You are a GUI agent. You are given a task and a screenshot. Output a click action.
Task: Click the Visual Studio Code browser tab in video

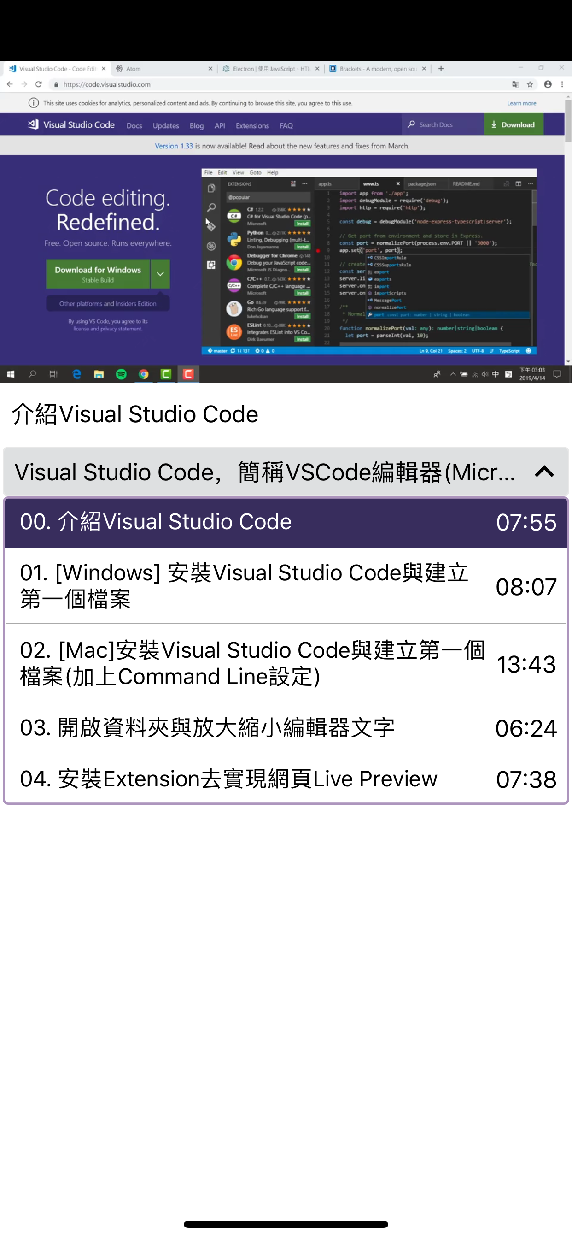pos(57,69)
